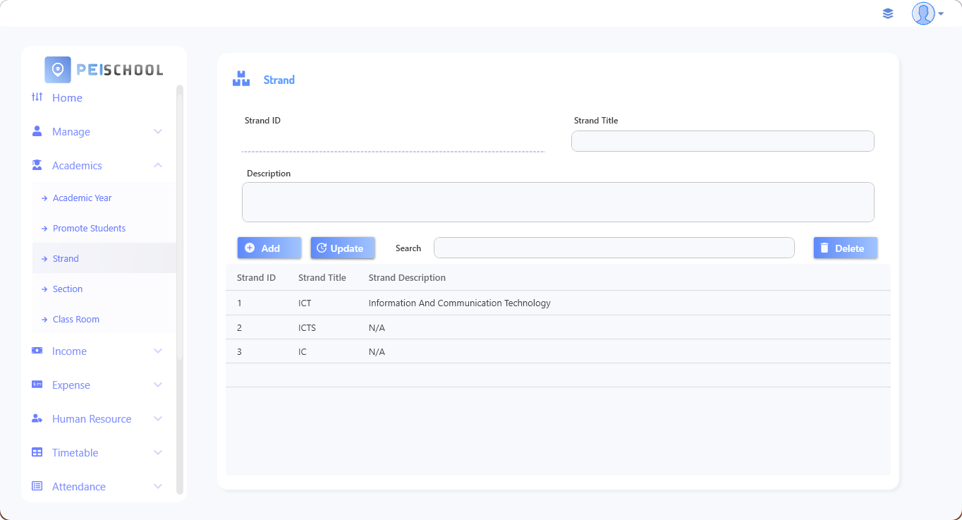962x520 pixels.
Task: Click the Delete button
Action: (x=845, y=248)
